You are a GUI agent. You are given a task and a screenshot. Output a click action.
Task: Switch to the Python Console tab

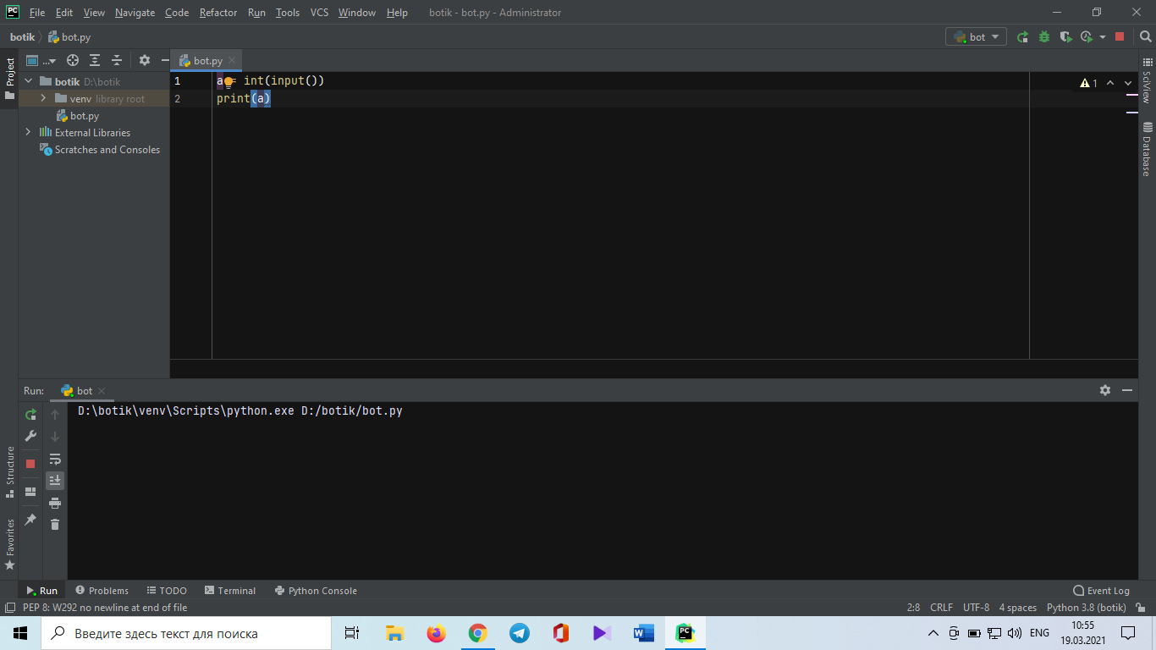(316, 591)
